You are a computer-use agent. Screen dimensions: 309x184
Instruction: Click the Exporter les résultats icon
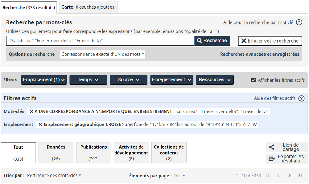click(271, 159)
